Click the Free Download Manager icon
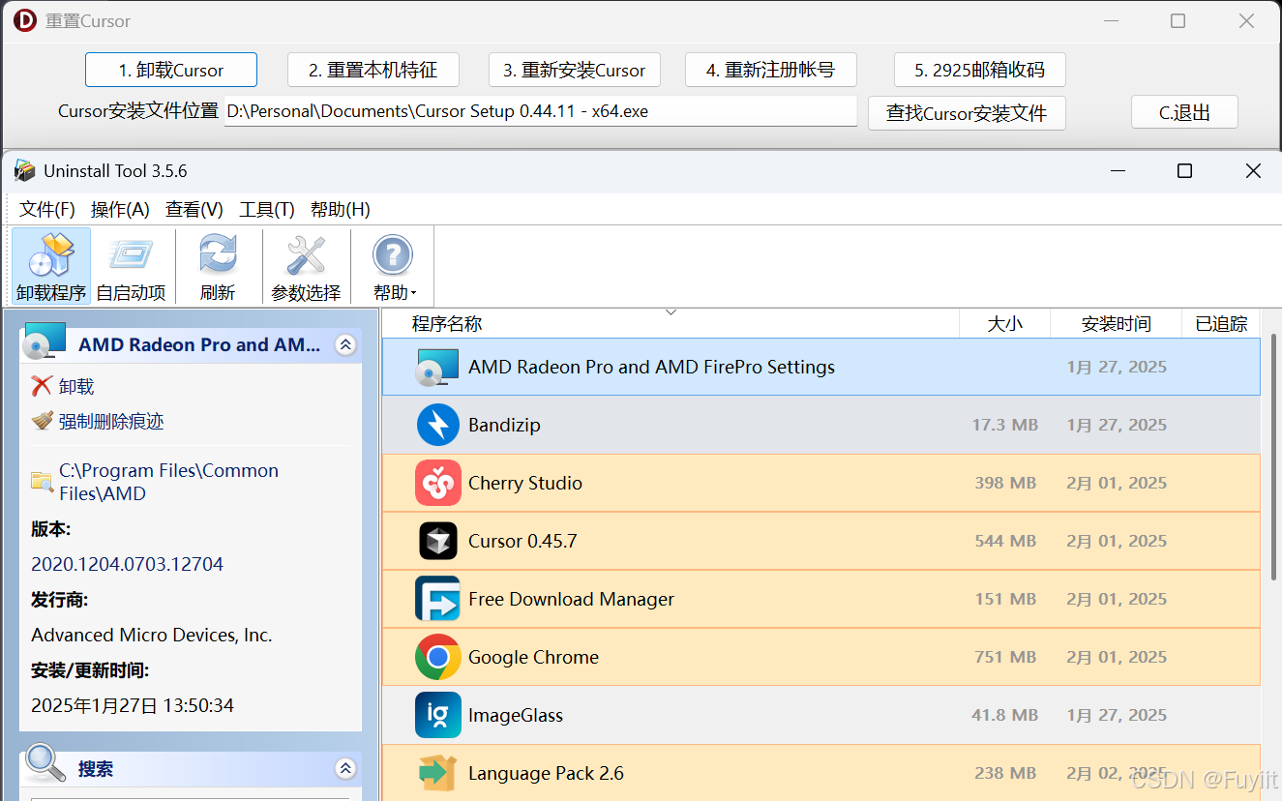The image size is (1282, 801). click(437, 599)
